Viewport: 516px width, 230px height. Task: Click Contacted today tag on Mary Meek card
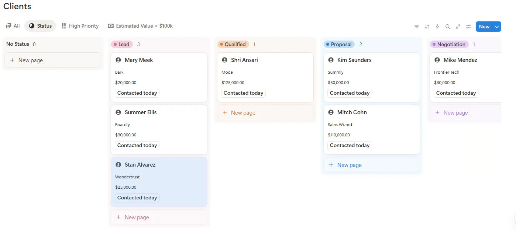pyautogui.click(x=137, y=93)
